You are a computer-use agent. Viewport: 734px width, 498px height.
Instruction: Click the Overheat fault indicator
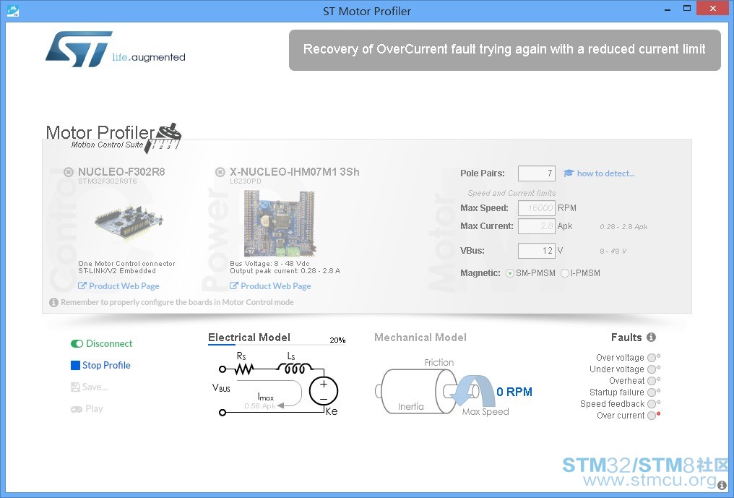point(652,381)
